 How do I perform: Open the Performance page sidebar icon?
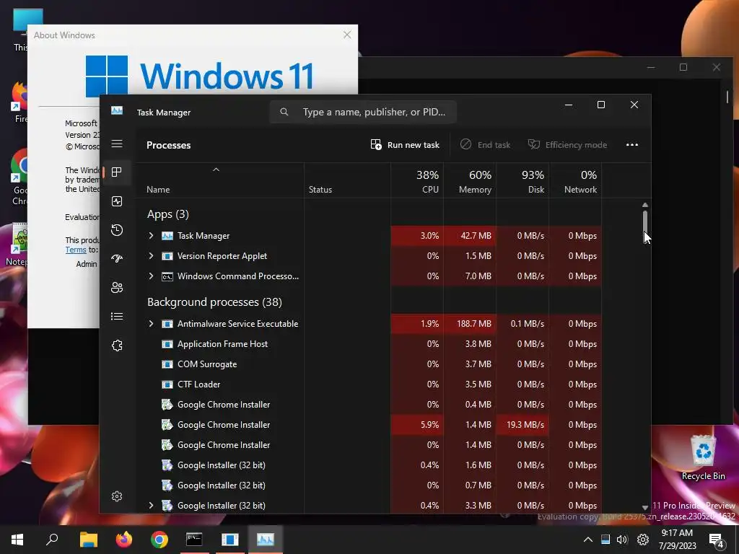[x=117, y=202]
